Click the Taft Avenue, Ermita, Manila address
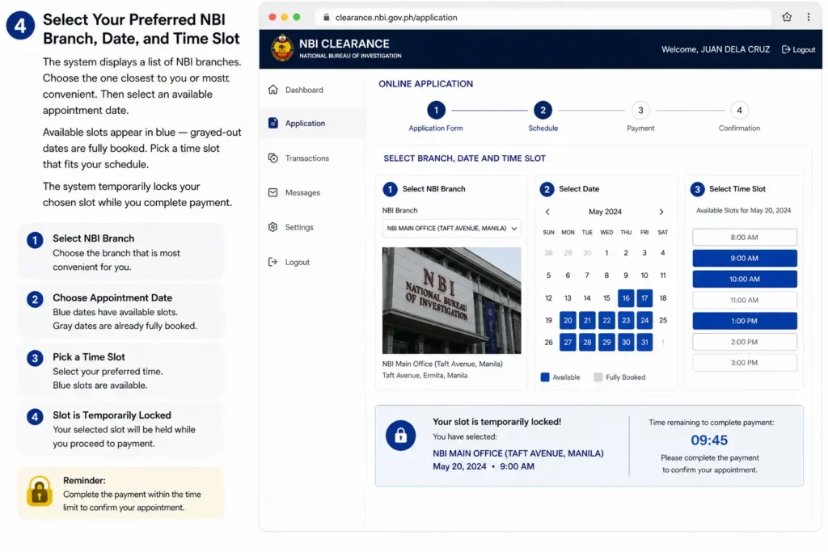This screenshot has width=828, height=552. click(x=425, y=376)
